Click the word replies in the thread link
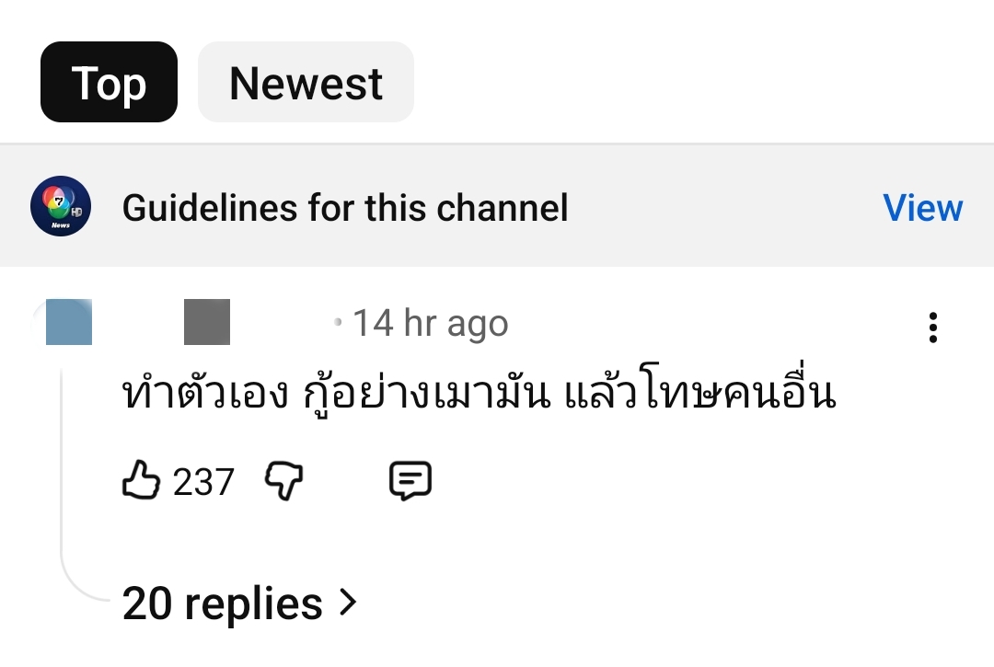994x667 pixels. tap(254, 604)
